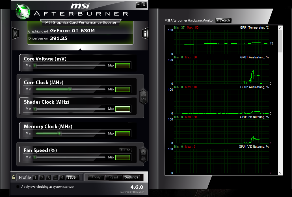Close the Afterburner window
This screenshot has width=292, height=197.
(144, 5)
